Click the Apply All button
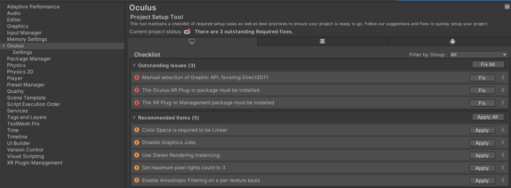511x188 pixels. (488, 117)
